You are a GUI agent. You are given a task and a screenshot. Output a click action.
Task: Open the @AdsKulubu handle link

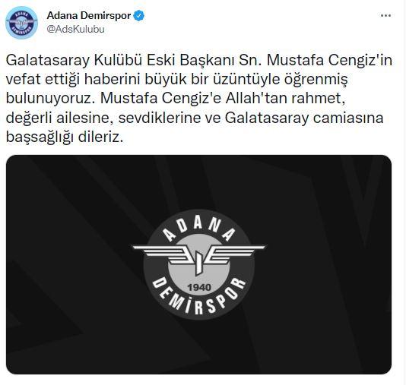pos(75,29)
